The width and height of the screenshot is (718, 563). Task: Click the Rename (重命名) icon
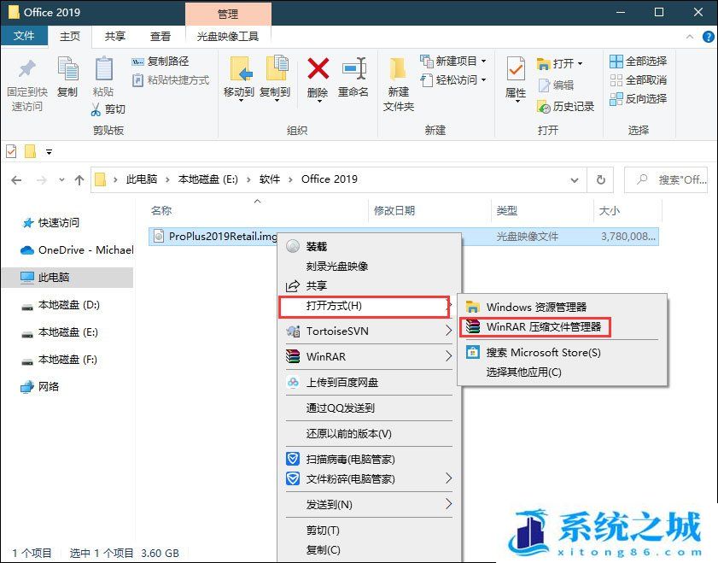click(353, 68)
